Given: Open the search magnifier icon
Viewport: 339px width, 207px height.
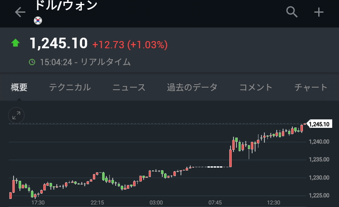Looking at the screenshot, I should click(292, 12).
